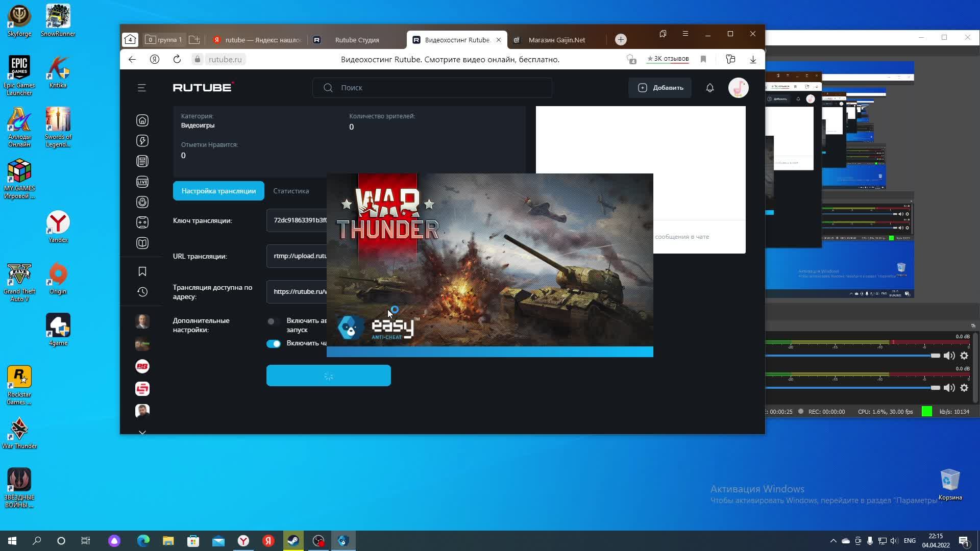Toggle the chat enable switch on
Viewport: 980px width, 551px height.
click(274, 343)
